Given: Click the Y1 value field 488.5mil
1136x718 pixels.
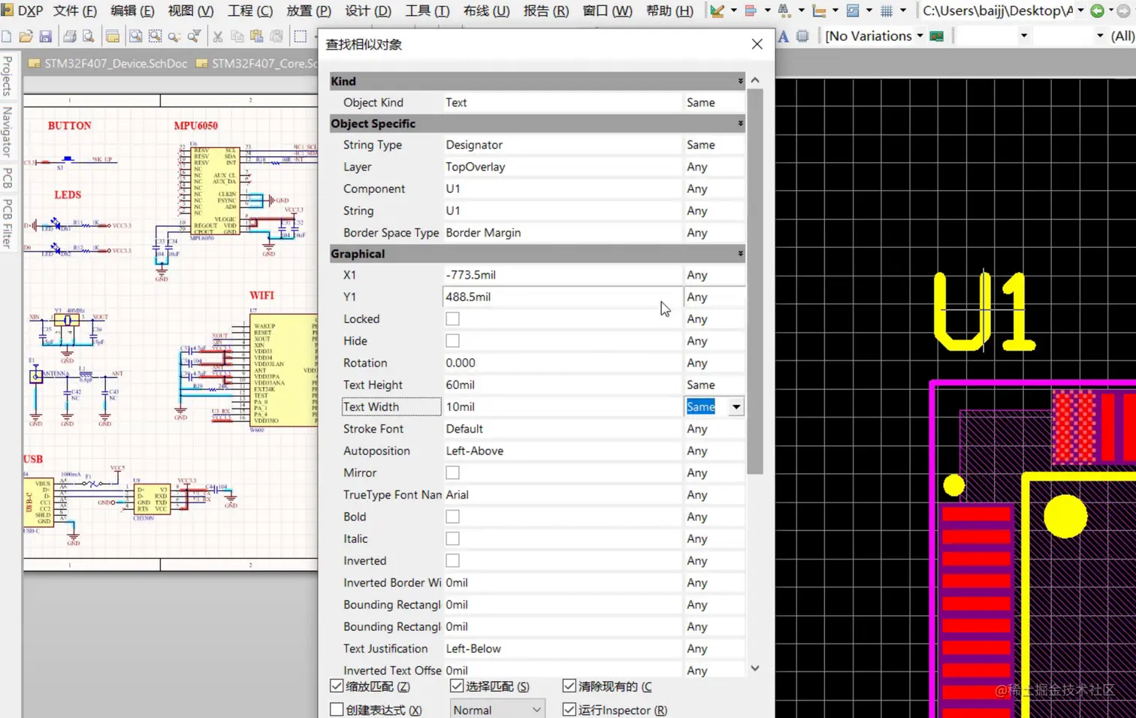Looking at the screenshot, I should tap(563, 297).
